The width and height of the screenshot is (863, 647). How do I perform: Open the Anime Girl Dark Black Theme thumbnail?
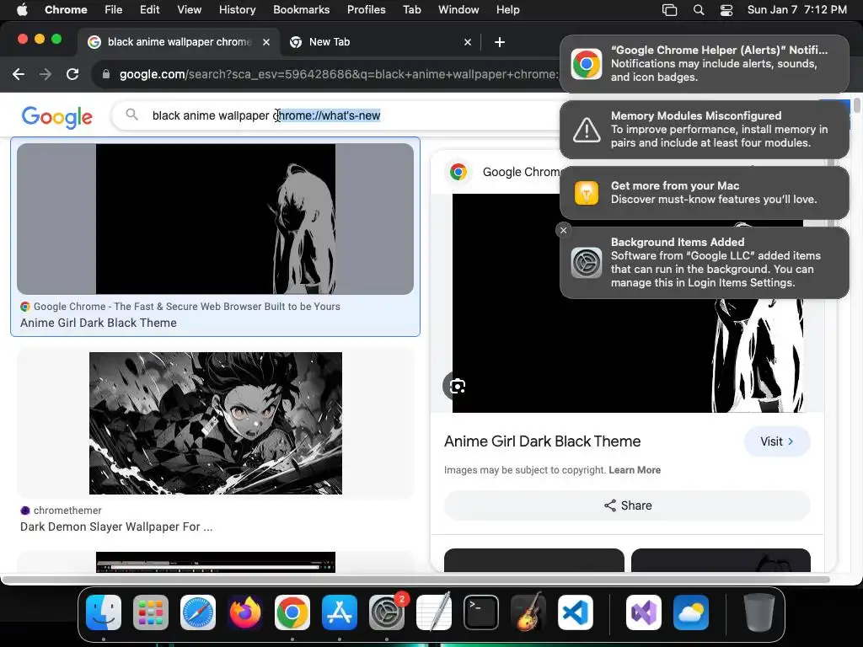point(215,219)
